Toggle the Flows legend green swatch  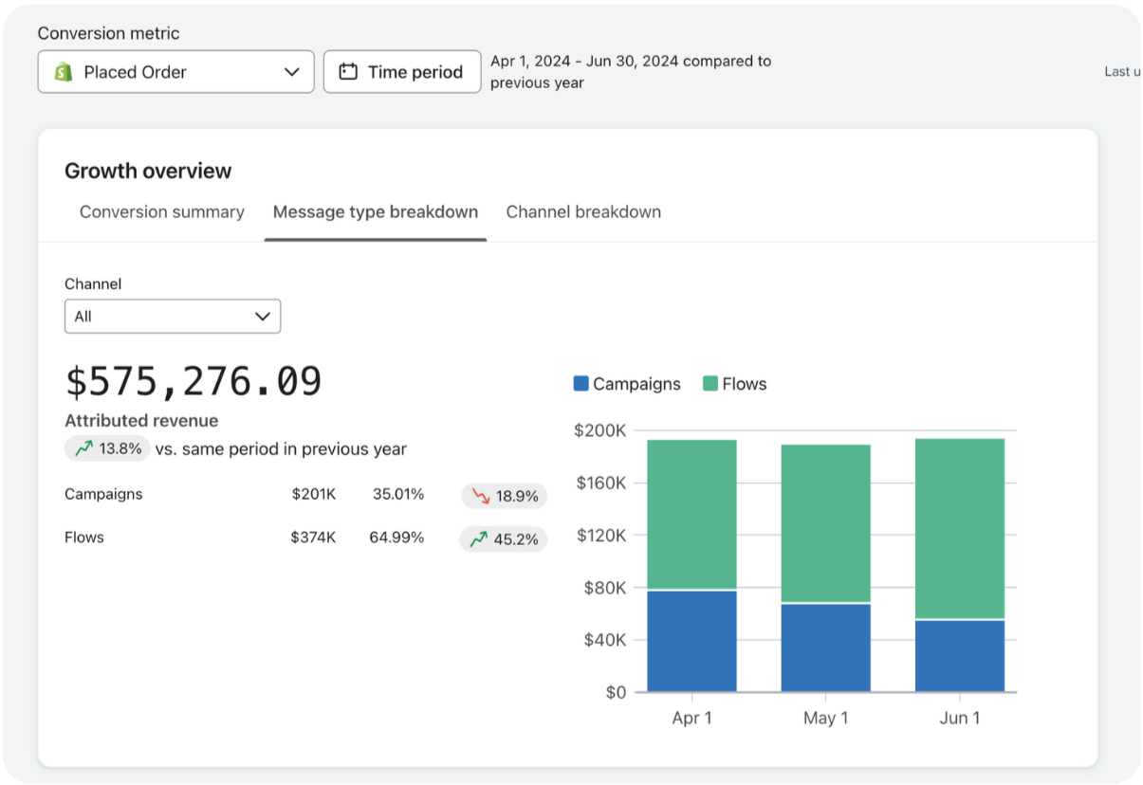tap(710, 384)
